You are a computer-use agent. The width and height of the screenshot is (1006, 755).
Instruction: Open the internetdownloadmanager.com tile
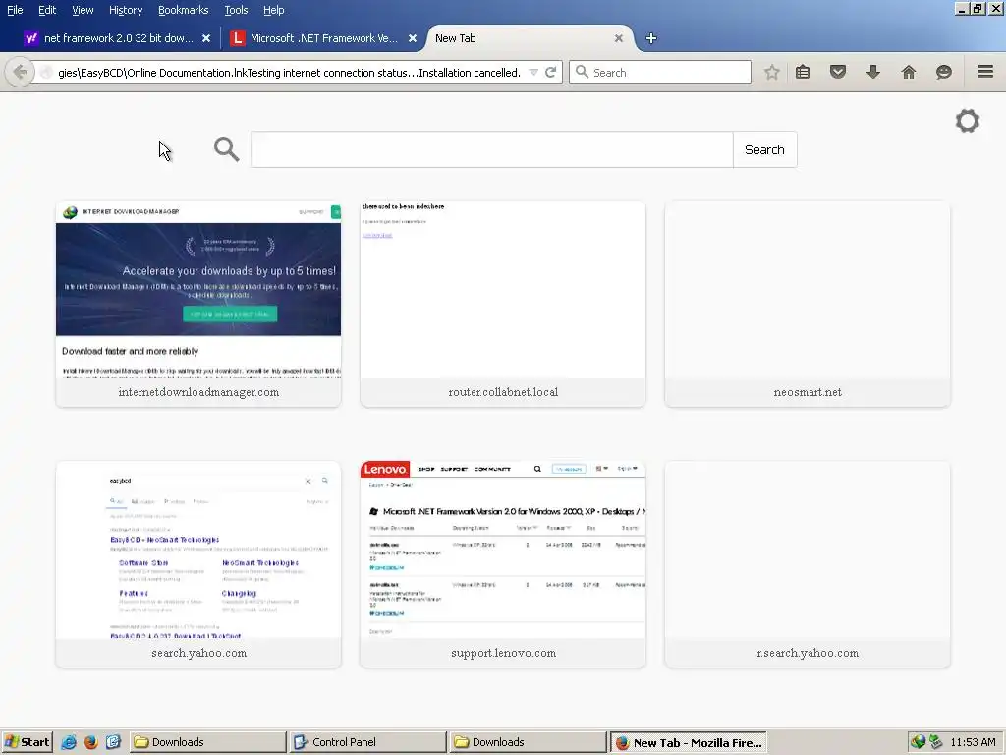pyautogui.click(x=198, y=303)
